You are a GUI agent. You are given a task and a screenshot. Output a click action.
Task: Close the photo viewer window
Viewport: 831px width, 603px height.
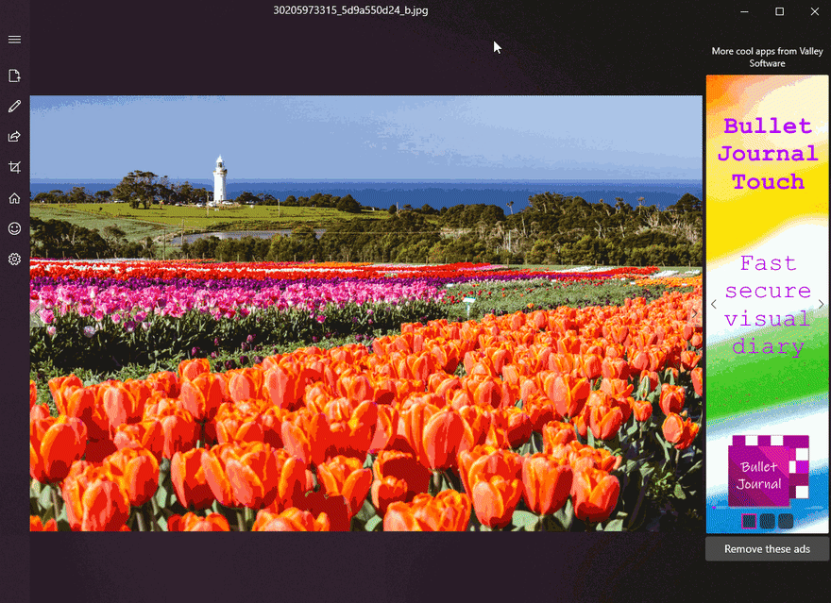pos(815,11)
